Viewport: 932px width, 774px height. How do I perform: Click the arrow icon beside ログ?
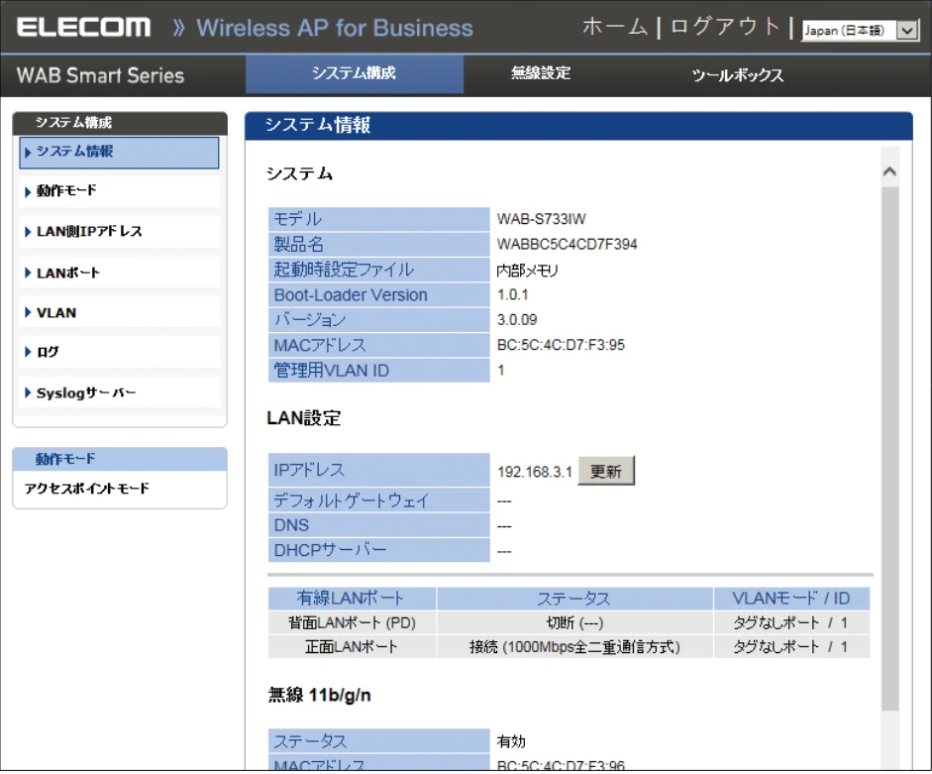pos(28,352)
